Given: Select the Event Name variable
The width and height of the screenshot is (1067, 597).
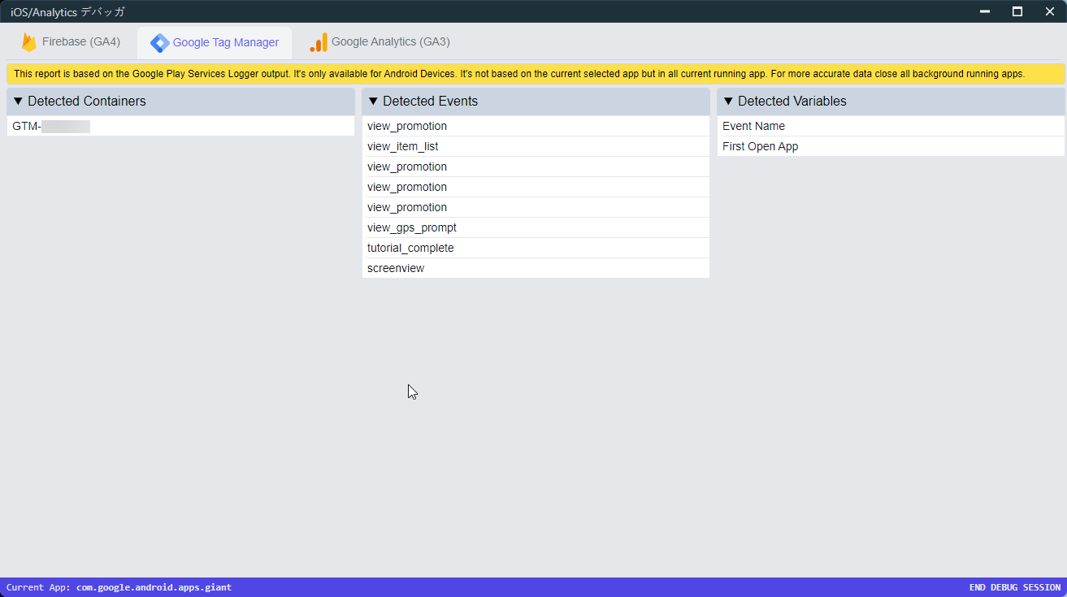Looking at the screenshot, I should coord(753,126).
